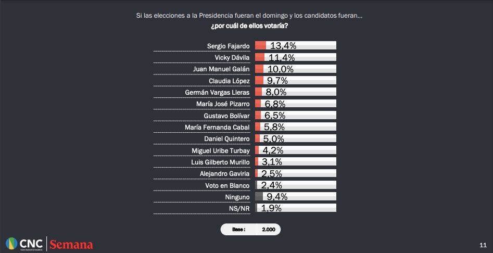Click Sergio Fajardo's 13,4% bar

[x=295, y=46]
